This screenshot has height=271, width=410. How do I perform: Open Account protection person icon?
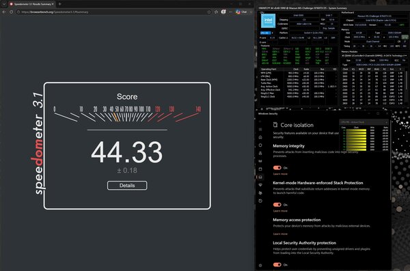260,153
